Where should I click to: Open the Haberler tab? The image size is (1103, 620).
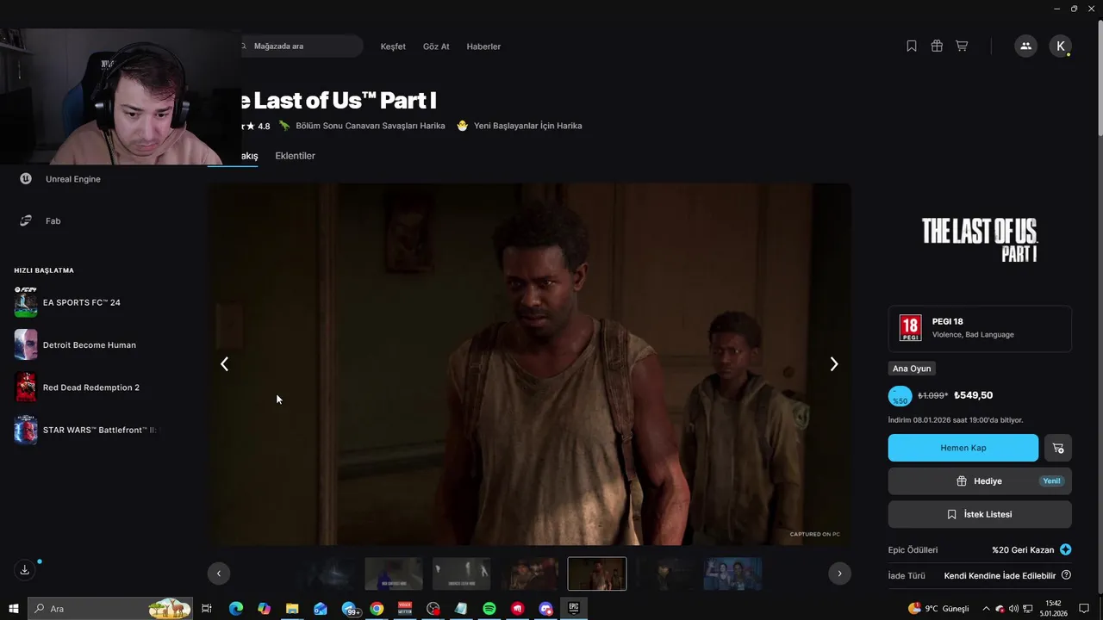pyautogui.click(x=483, y=46)
